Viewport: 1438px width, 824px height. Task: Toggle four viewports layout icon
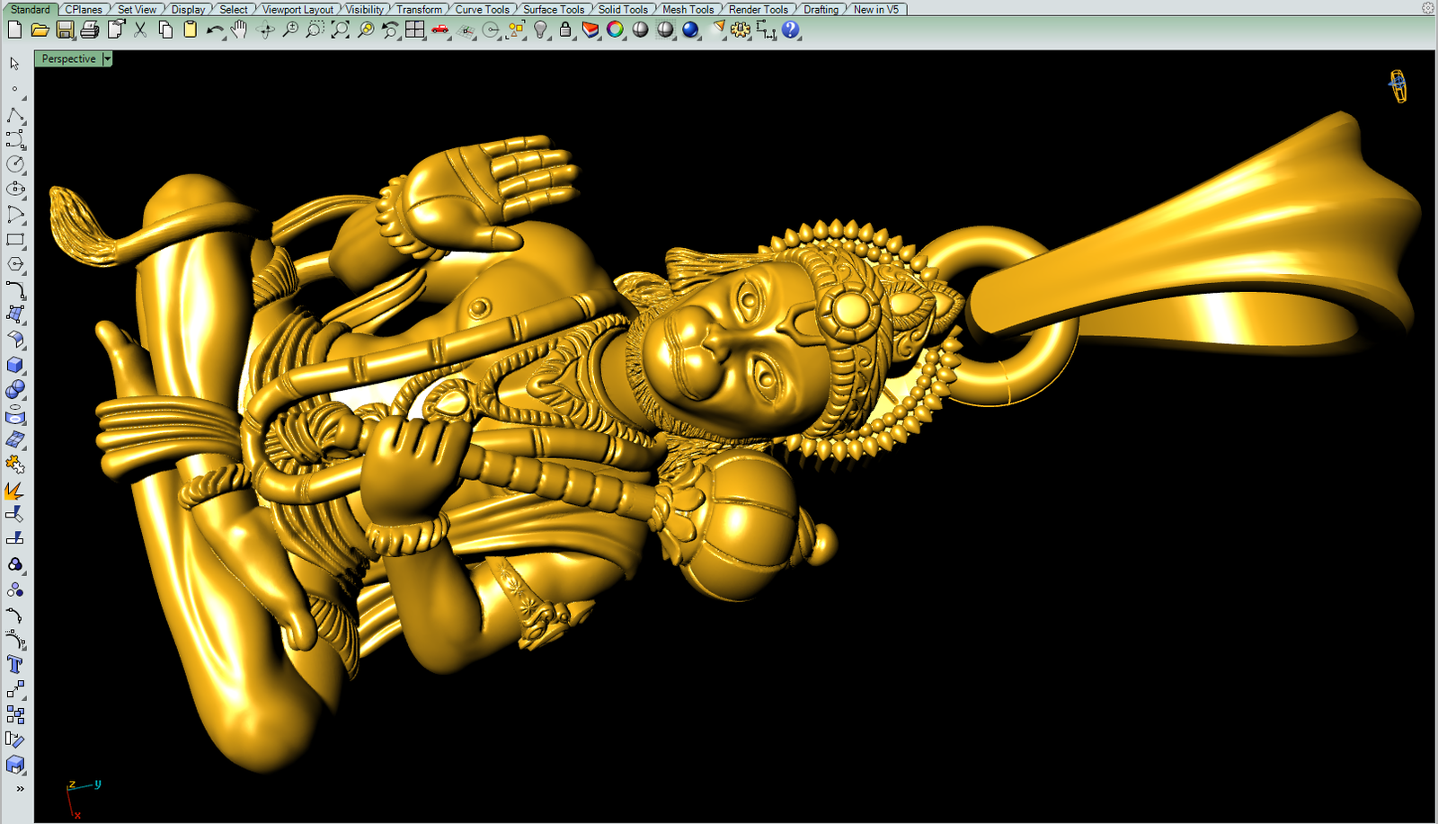pyautogui.click(x=414, y=30)
